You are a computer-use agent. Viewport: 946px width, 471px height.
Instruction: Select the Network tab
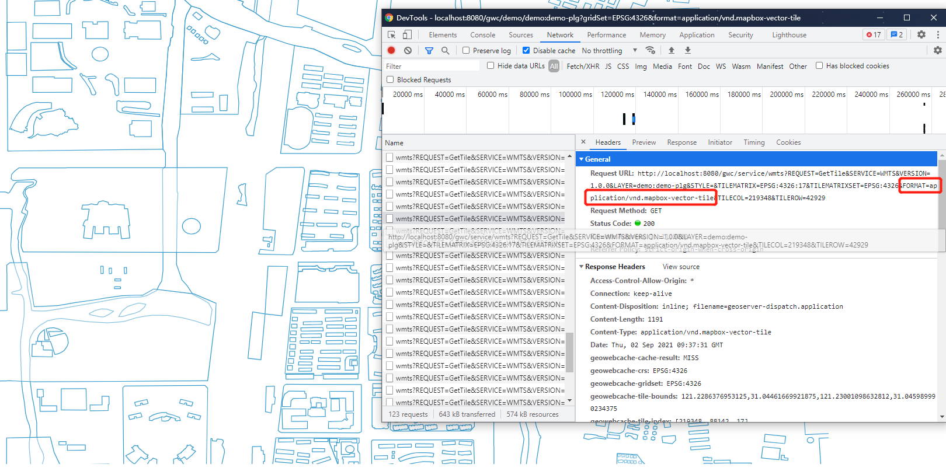tap(560, 35)
